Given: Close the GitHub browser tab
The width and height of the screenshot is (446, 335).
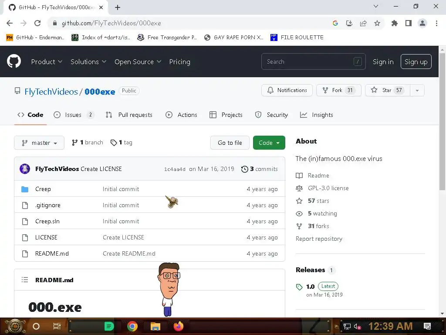Looking at the screenshot, I should (x=101, y=7).
